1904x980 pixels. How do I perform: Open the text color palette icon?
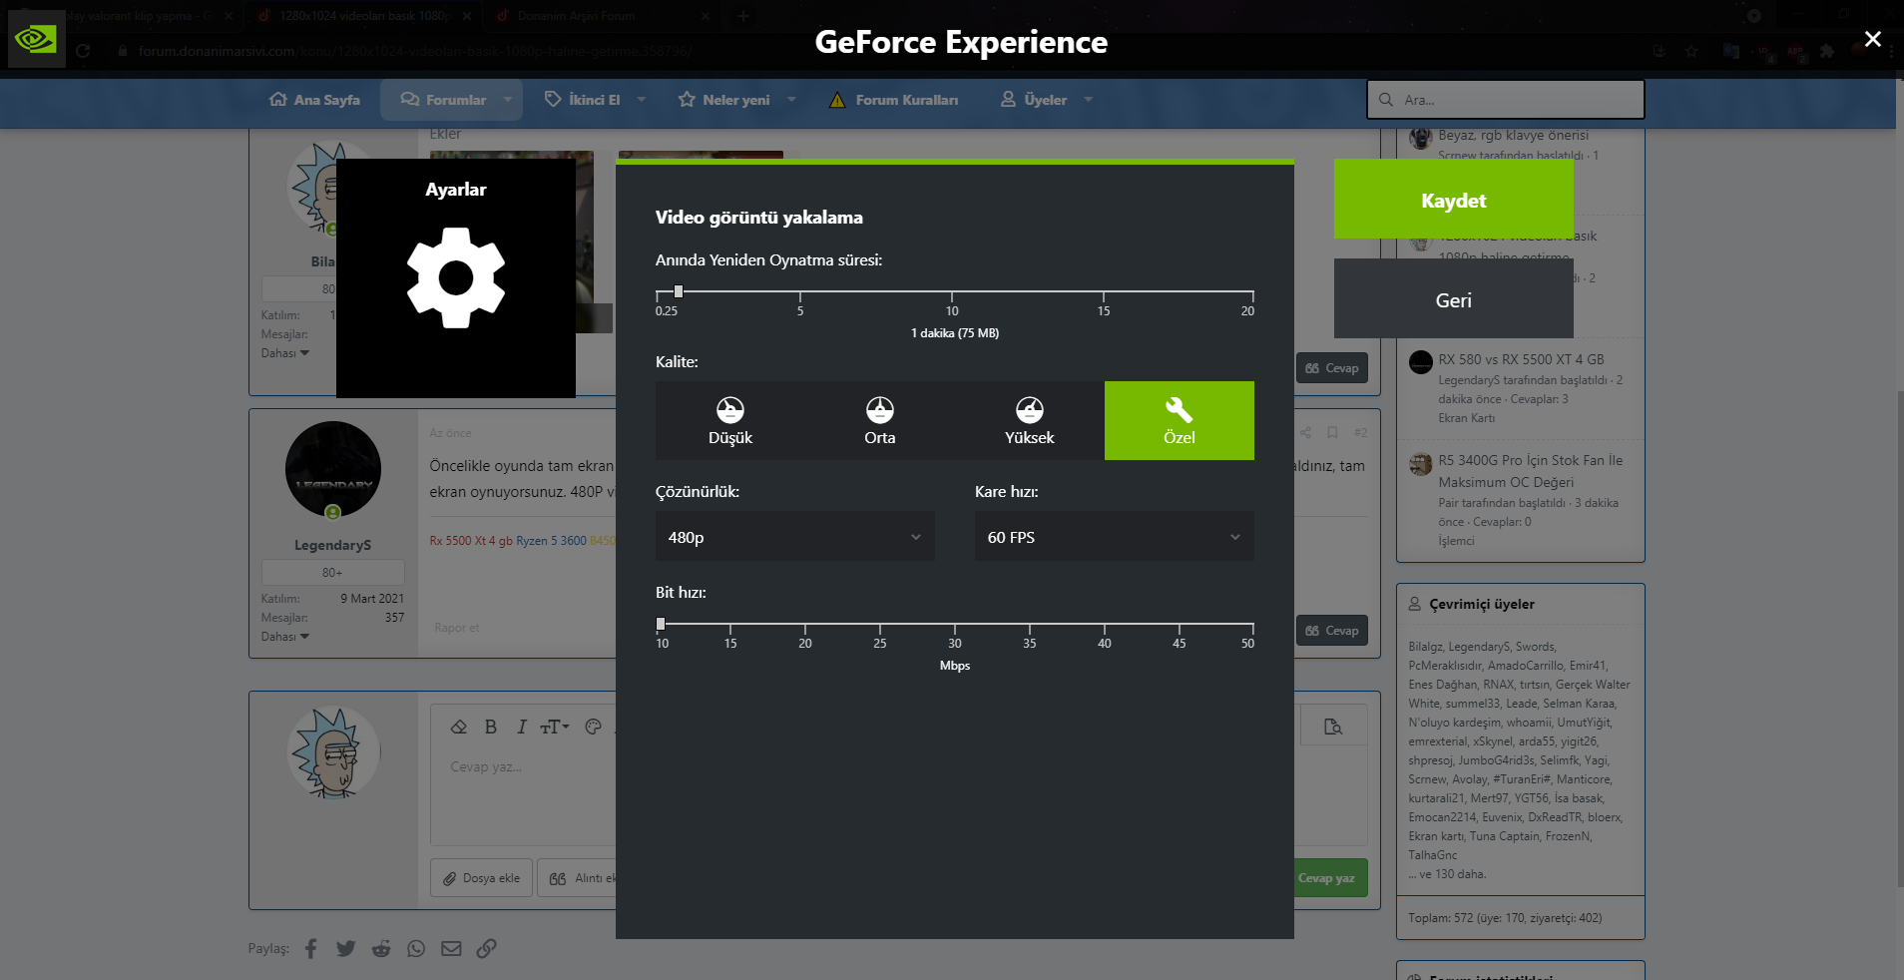coord(594,727)
